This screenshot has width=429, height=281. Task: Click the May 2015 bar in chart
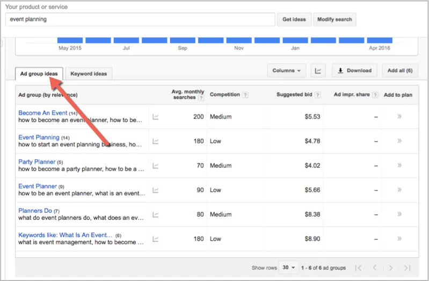[x=70, y=40]
